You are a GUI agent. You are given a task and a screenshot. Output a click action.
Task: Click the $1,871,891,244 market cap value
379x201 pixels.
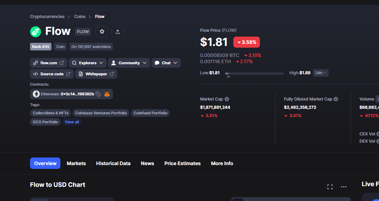[x=215, y=107]
